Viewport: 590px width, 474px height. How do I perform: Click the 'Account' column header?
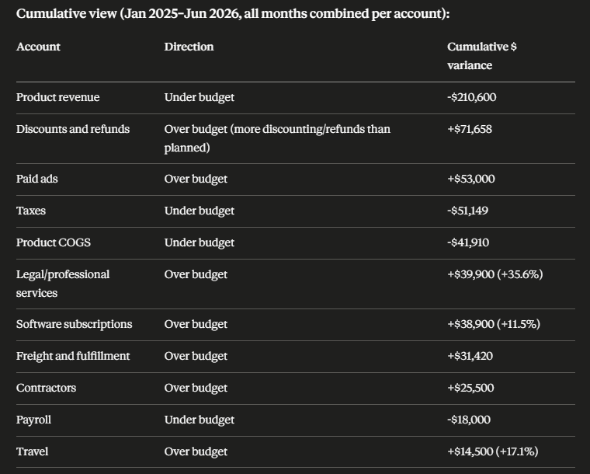(x=38, y=47)
